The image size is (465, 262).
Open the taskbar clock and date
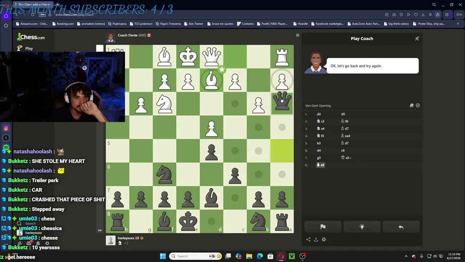tap(454, 256)
